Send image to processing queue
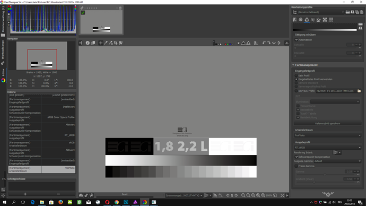 point(86,195)
